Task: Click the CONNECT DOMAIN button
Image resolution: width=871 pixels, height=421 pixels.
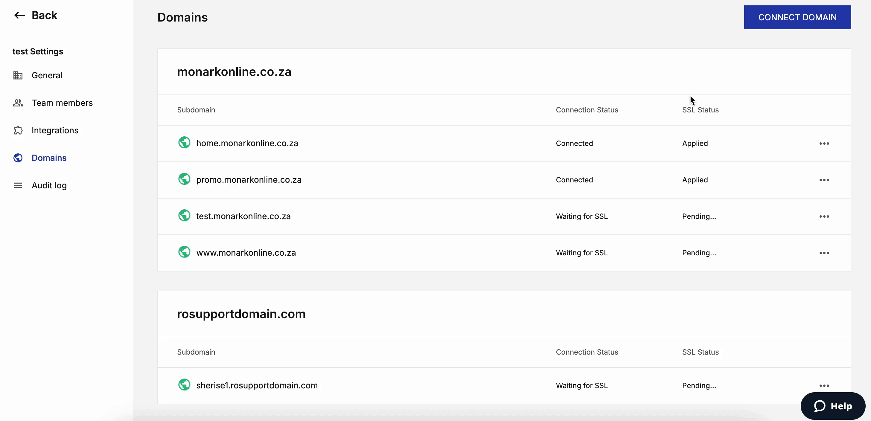Action: click(x=798, y=17)
